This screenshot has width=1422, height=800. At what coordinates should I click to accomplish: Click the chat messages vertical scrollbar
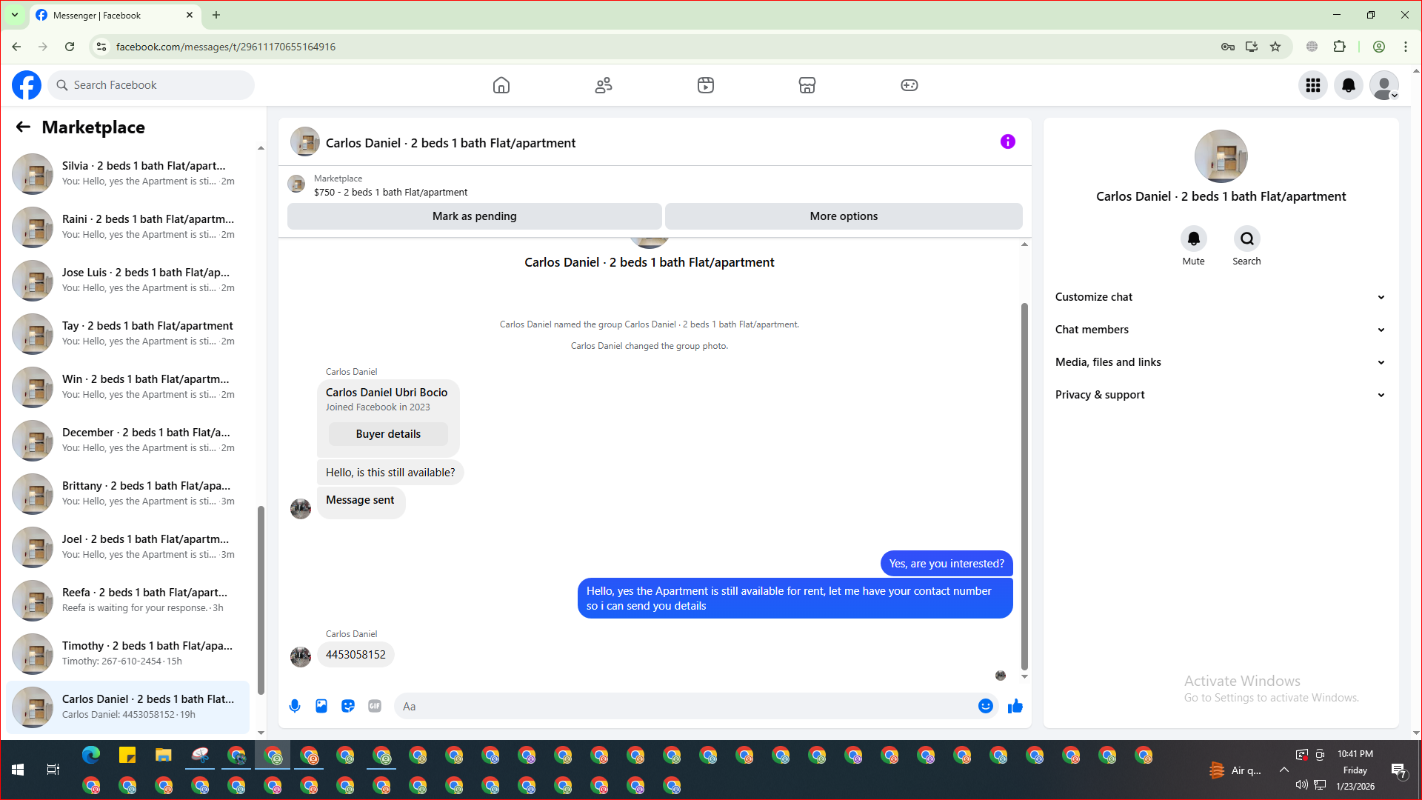coord(1024,485)
